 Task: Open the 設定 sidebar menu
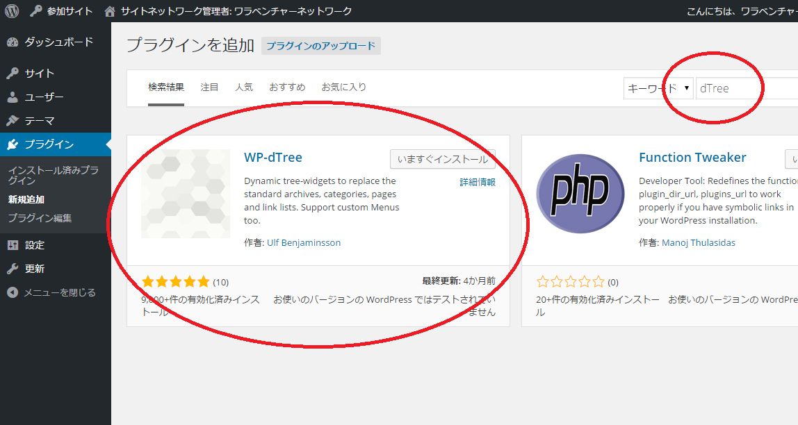click(35, 245)
